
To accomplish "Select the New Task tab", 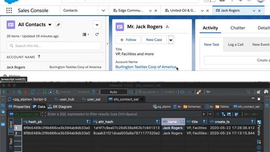I will (x=211, y=44).
